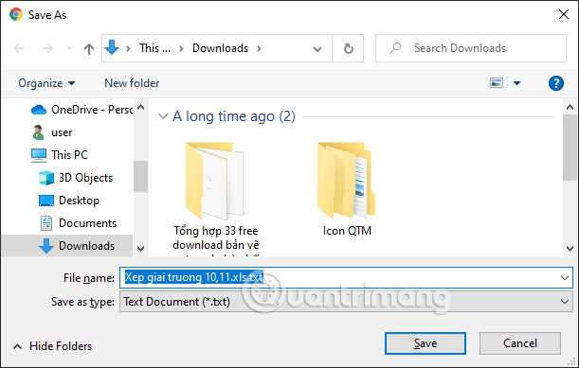Refresh the Downloads folder view

coord(348,48)
